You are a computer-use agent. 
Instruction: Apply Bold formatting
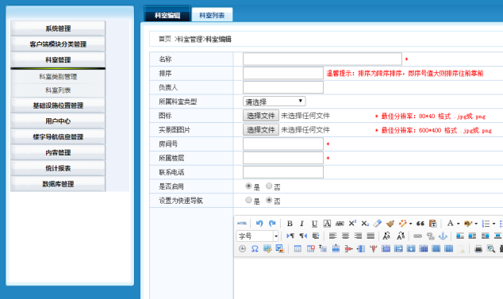coord(290,224)
